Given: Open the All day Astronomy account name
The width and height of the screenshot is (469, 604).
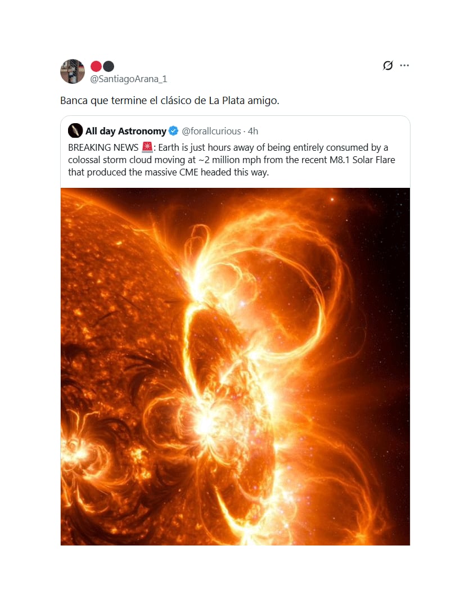Looking at the screenshot, I should point(125,131).
